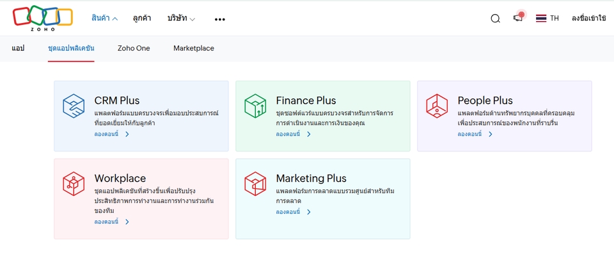Screen dimensions: 614x272
Task: Click the Thailand flag icon
Action: [541, 18]
